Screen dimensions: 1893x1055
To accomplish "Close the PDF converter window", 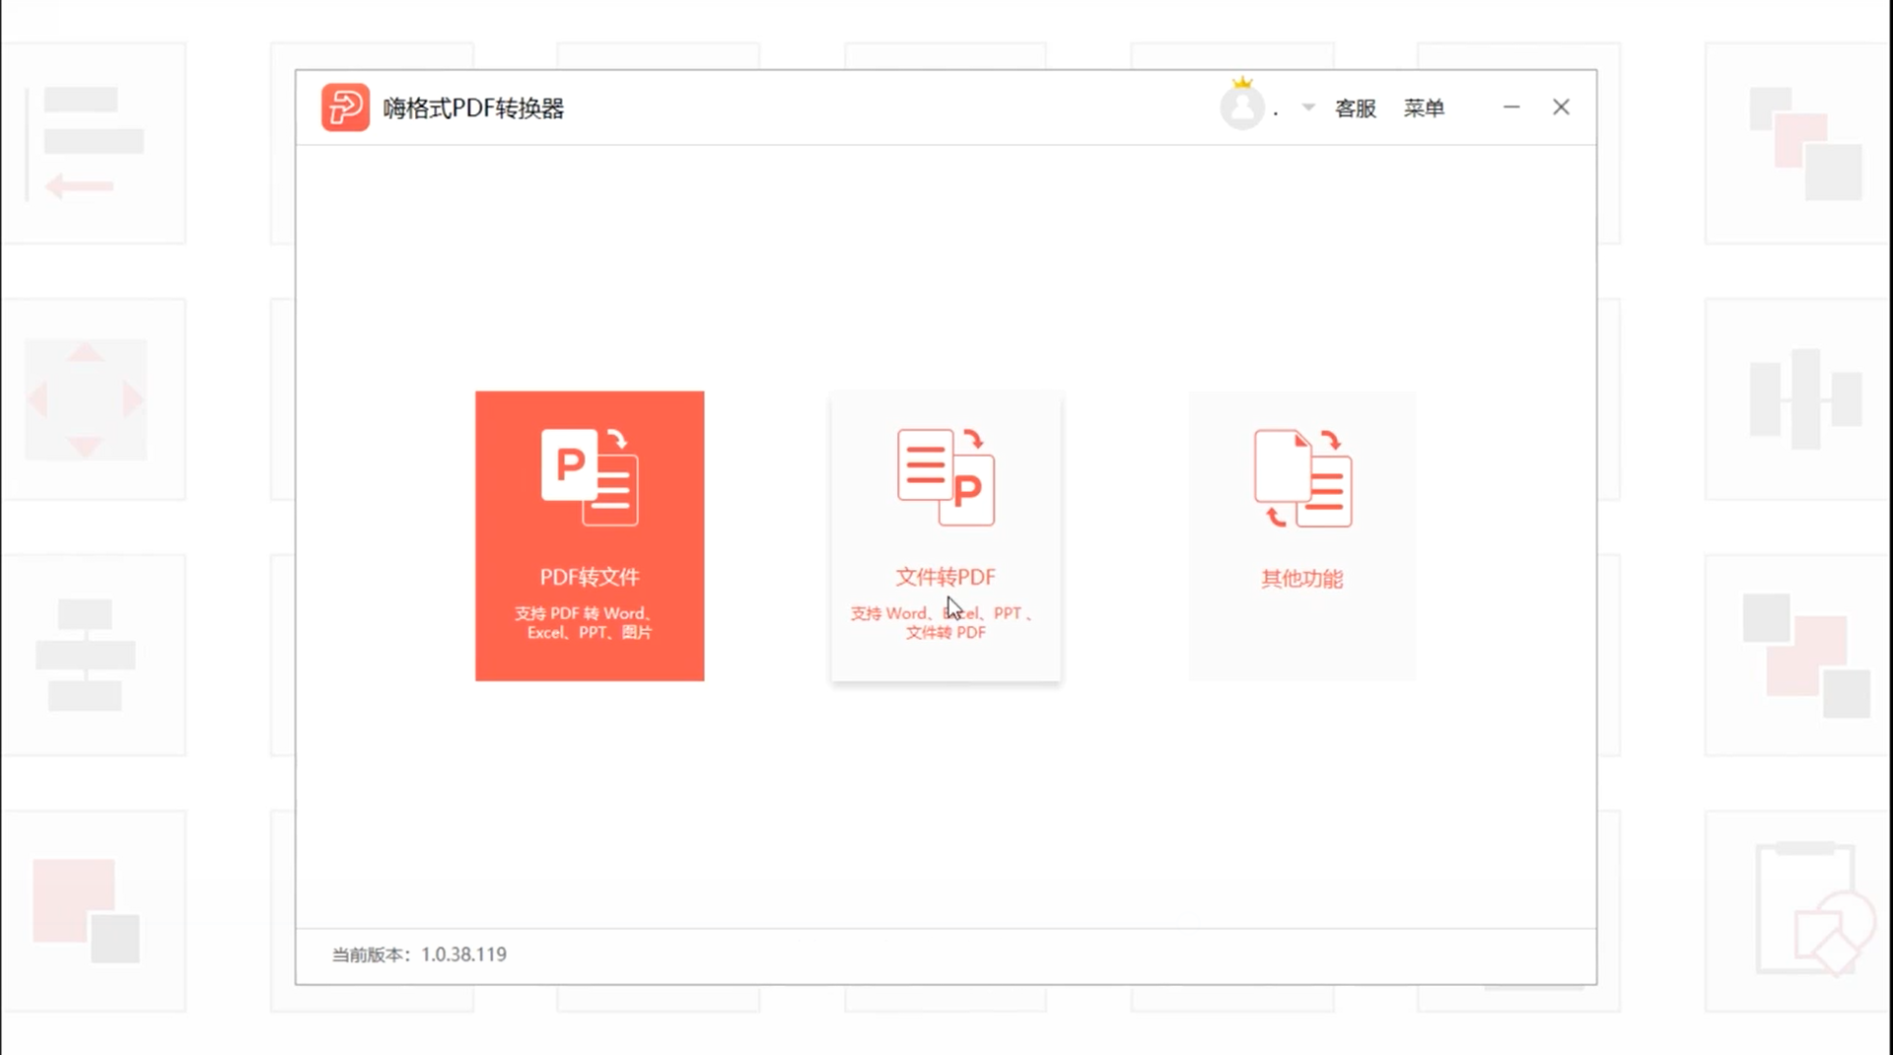I will (x=1561, y=107).
